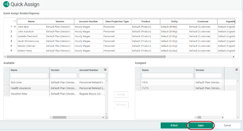
Task: Check the Sick time row checkbox
Action: [x=7, y=82]
